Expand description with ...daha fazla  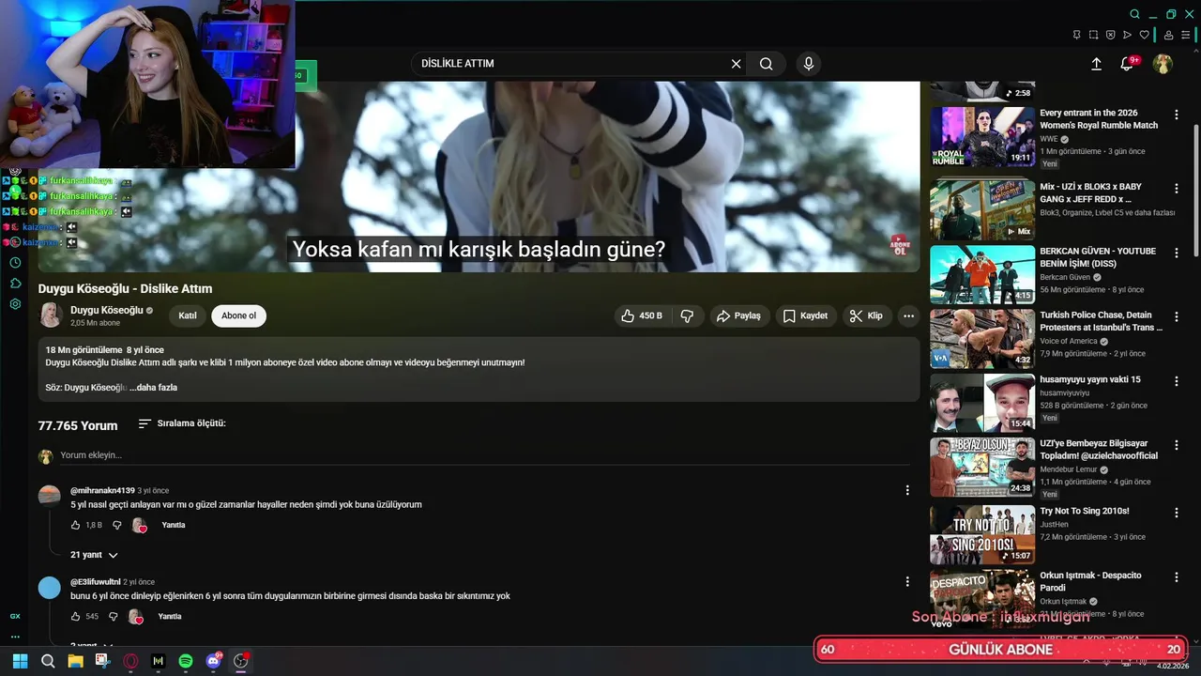point(154,388)
